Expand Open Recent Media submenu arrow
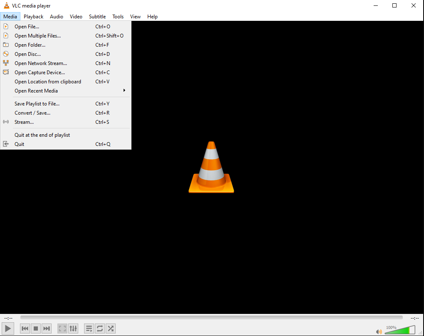The image size is (424, 336). pyautogui.click(x=124, y=90)
